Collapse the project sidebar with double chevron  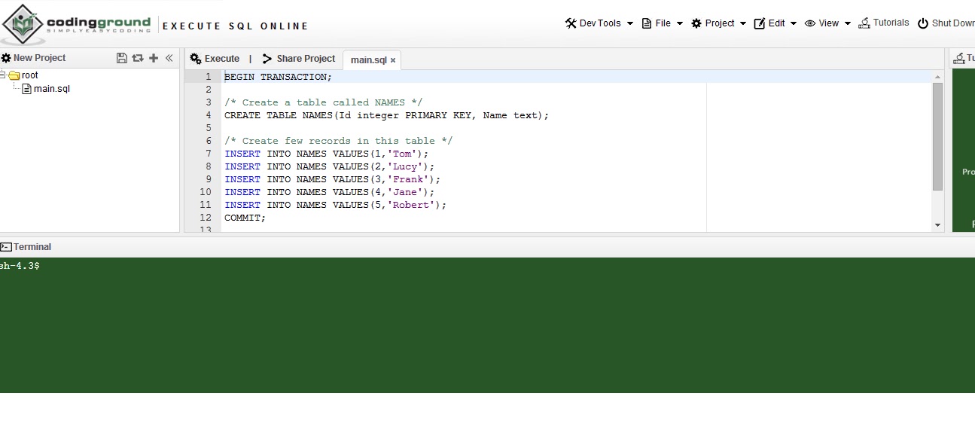169,58
